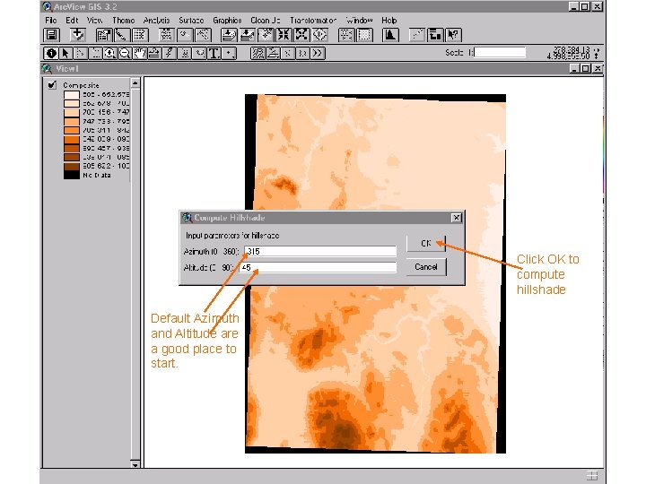Select the Vertex Edit tool
646x484 pixels.
point(81,53)
